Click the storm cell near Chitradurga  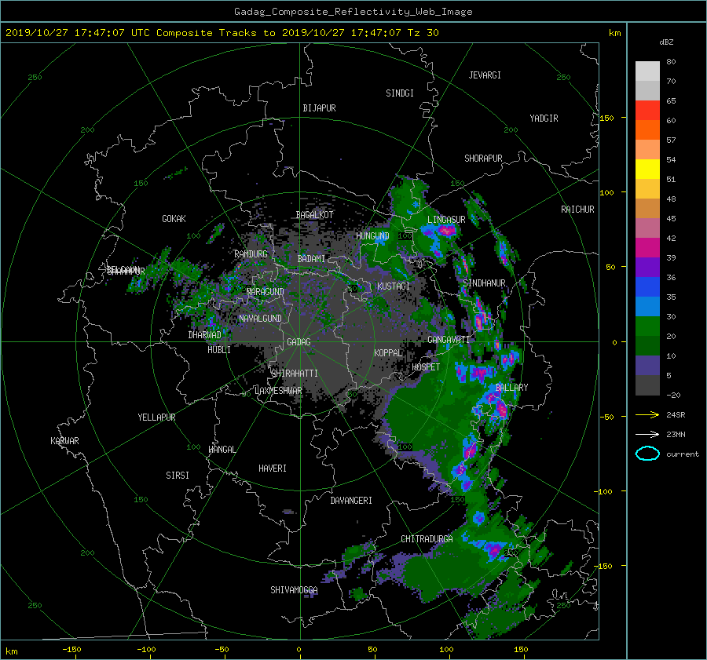tap(494, 549)
